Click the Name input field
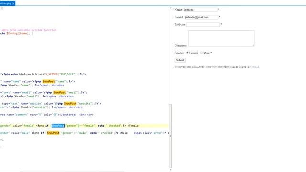 [200, 10]
